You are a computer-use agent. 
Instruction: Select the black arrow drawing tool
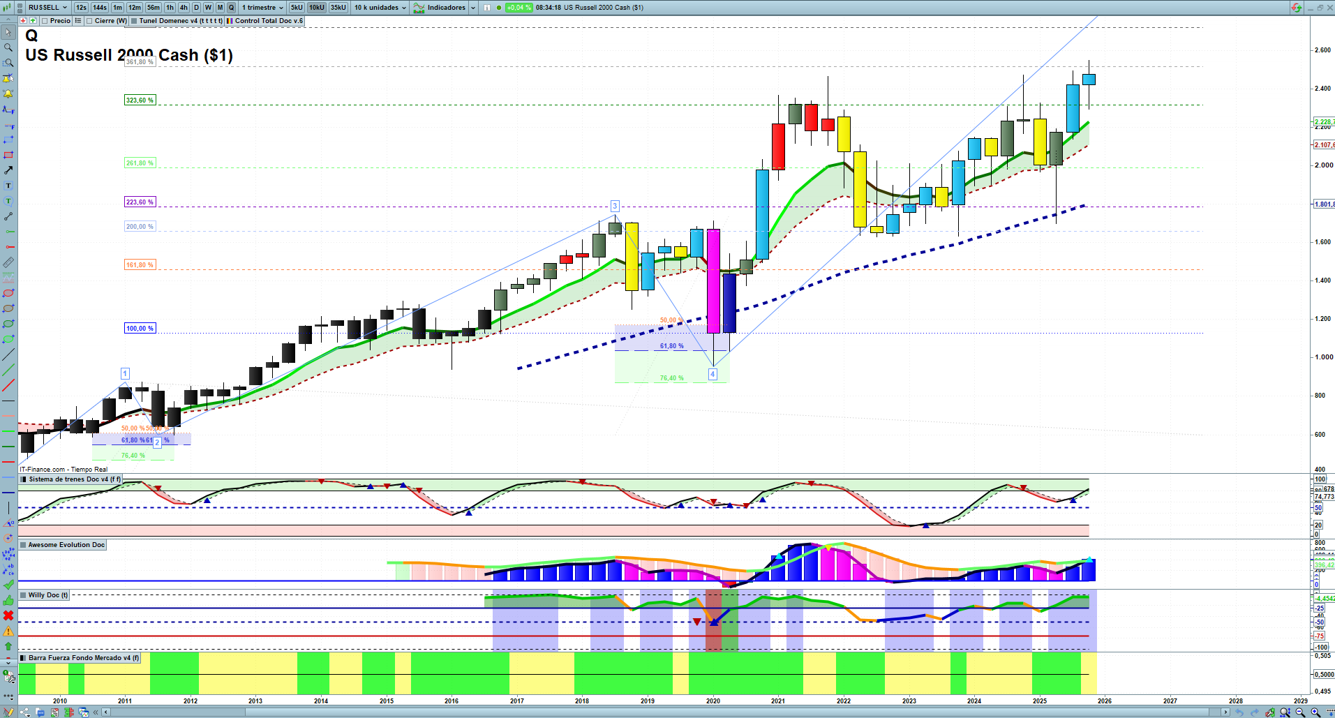pos(8,170)
